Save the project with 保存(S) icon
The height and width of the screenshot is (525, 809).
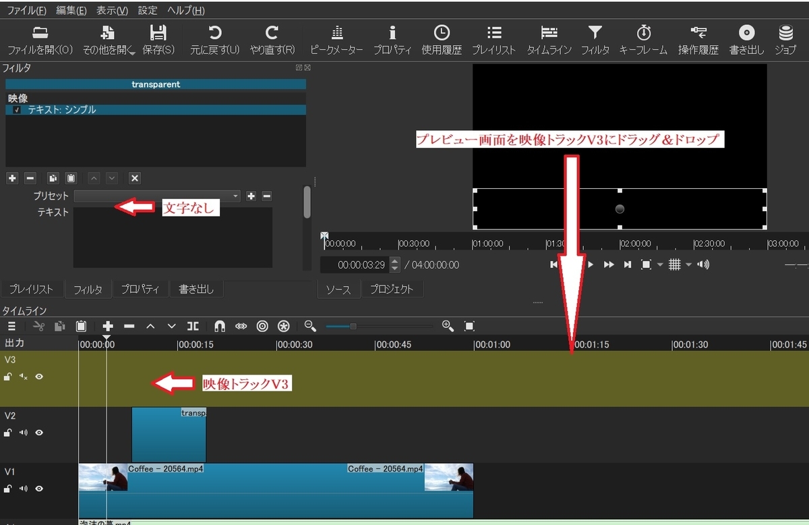pyautogui.click(x=158, y=33)
